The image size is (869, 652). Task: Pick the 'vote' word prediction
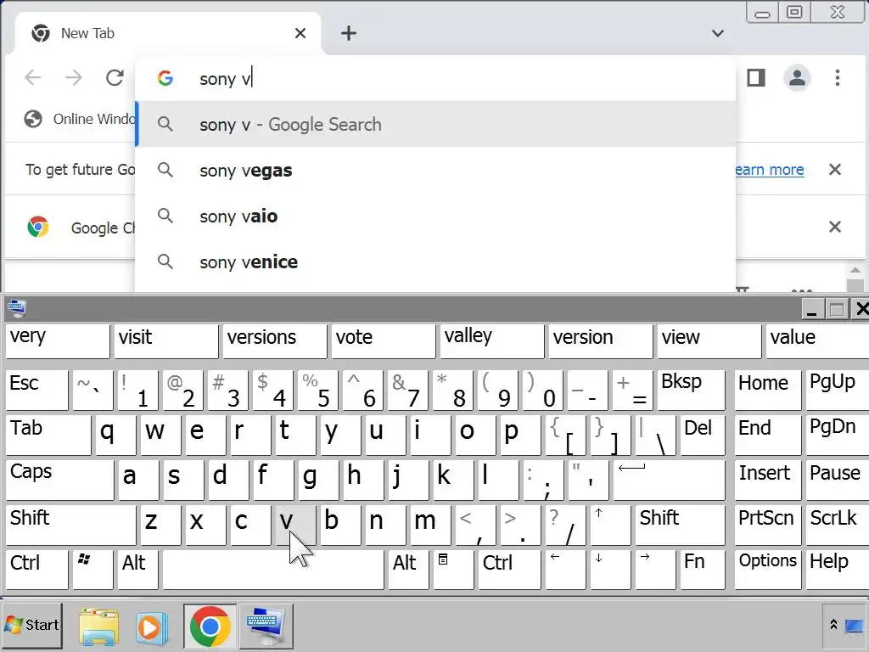384,341
